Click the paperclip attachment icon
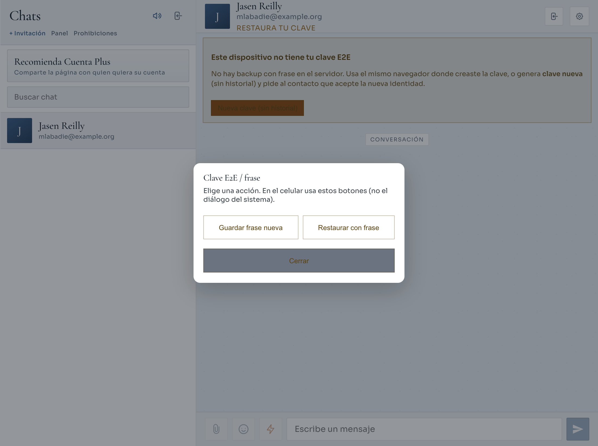 coord(216,429)
